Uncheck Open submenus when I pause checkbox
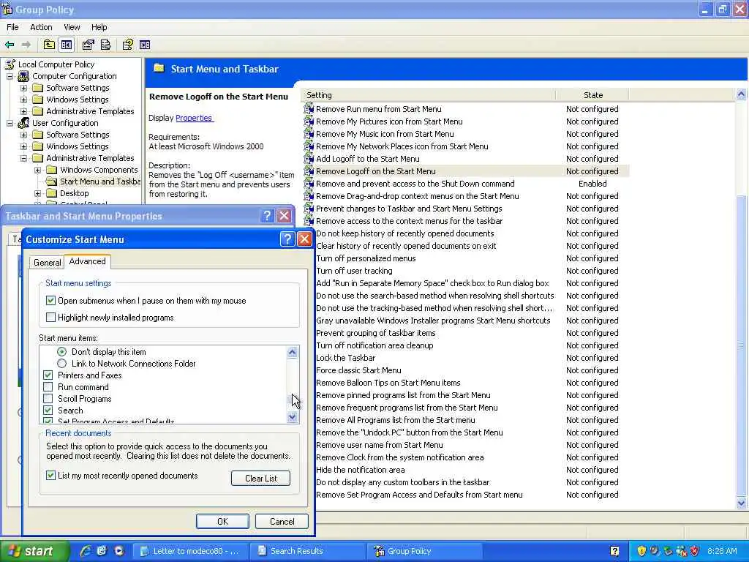This screenshot has width=749, height=562. [x=50, y=301]
